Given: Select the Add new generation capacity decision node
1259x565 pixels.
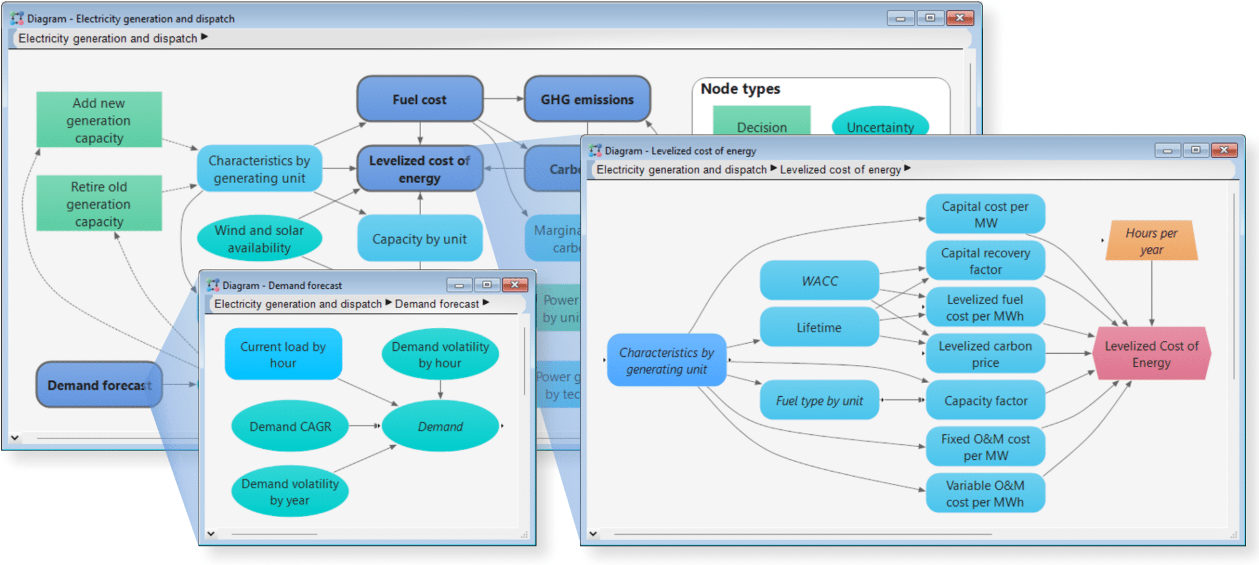Looking at the screenshot, I should tap(99, 120).
